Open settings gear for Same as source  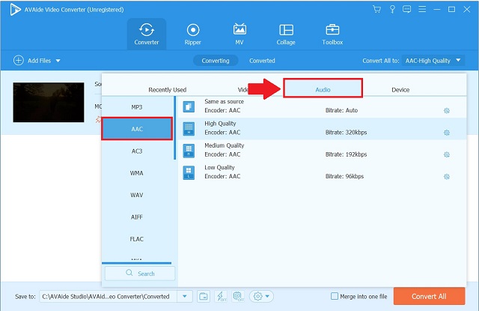(x=447, y=110)
